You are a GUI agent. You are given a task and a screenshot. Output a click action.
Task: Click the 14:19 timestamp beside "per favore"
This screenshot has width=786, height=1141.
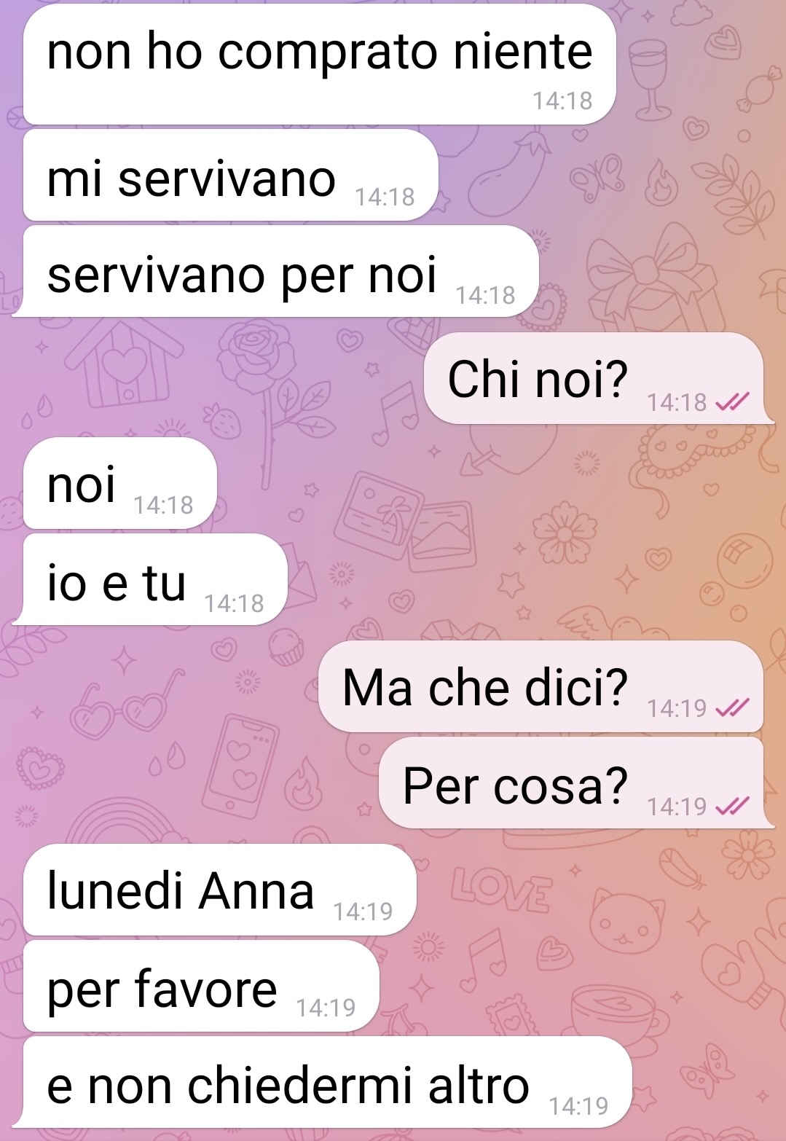click(x=326, y=1008)
